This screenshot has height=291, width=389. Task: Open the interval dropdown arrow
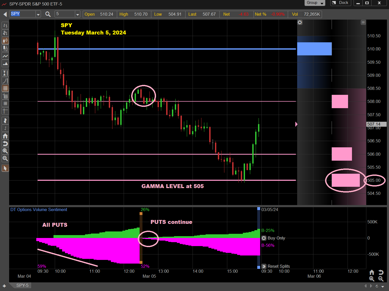click(x=77, y=14)
